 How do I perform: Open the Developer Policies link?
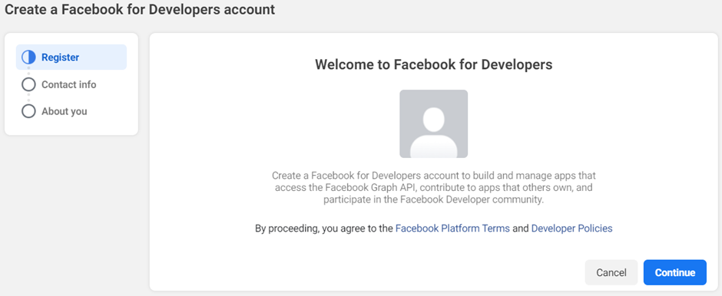pos(572,229)
